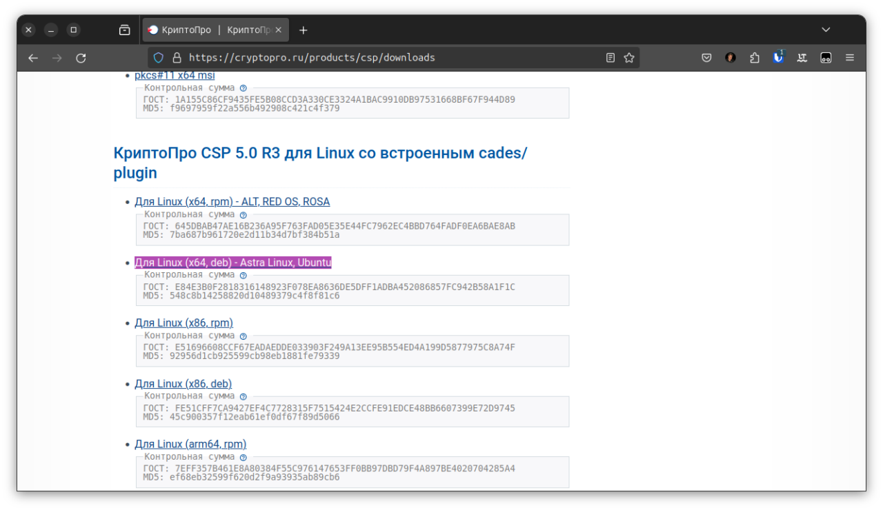
Task: Download the Для Linux (x86, rpm) package
Action: tap(183, 323)
